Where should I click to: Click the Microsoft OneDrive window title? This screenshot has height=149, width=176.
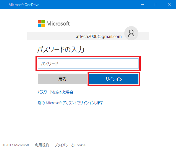[x=24, y=5]
